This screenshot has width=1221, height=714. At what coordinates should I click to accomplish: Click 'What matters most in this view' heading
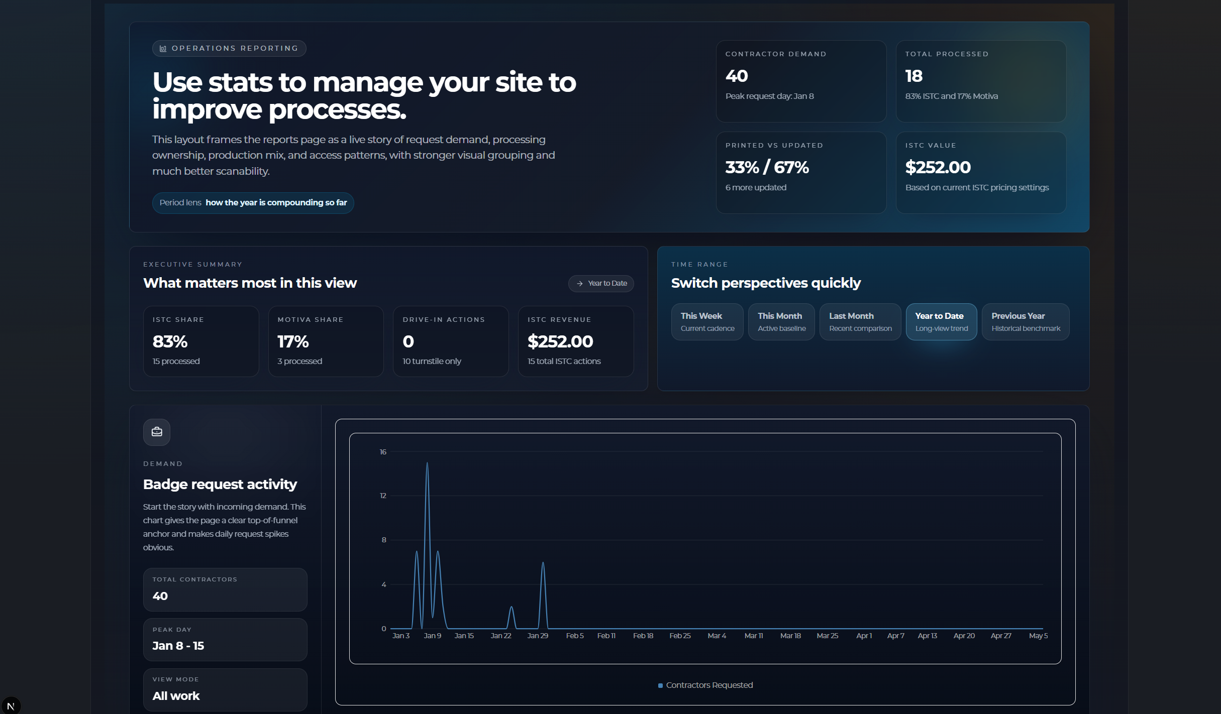click(250, 283)
